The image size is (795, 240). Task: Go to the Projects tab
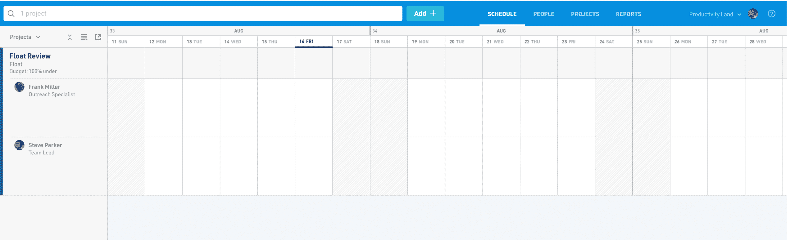pos(585,14)
